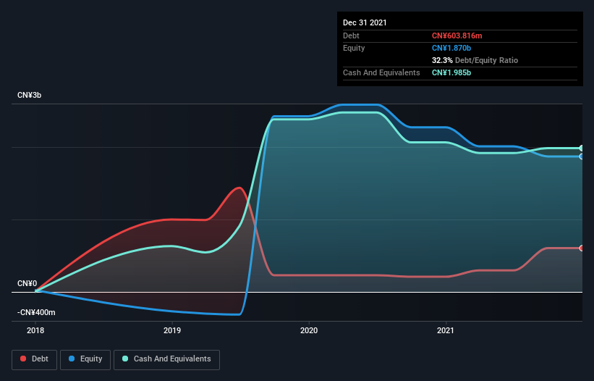Click the red Debt endpoint marker
Screen dimensions: 594x381
coord(582,248)
